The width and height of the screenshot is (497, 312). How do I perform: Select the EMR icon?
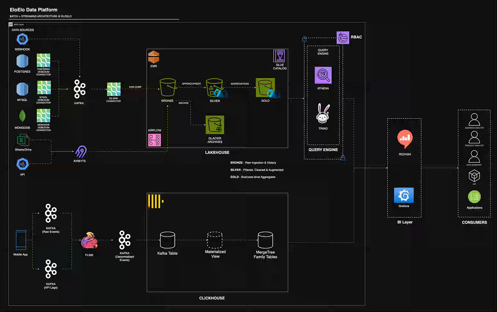tap(154, 57)
